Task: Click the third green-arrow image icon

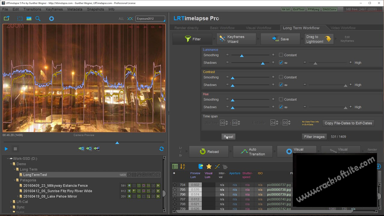Action: tap(97, 148)
